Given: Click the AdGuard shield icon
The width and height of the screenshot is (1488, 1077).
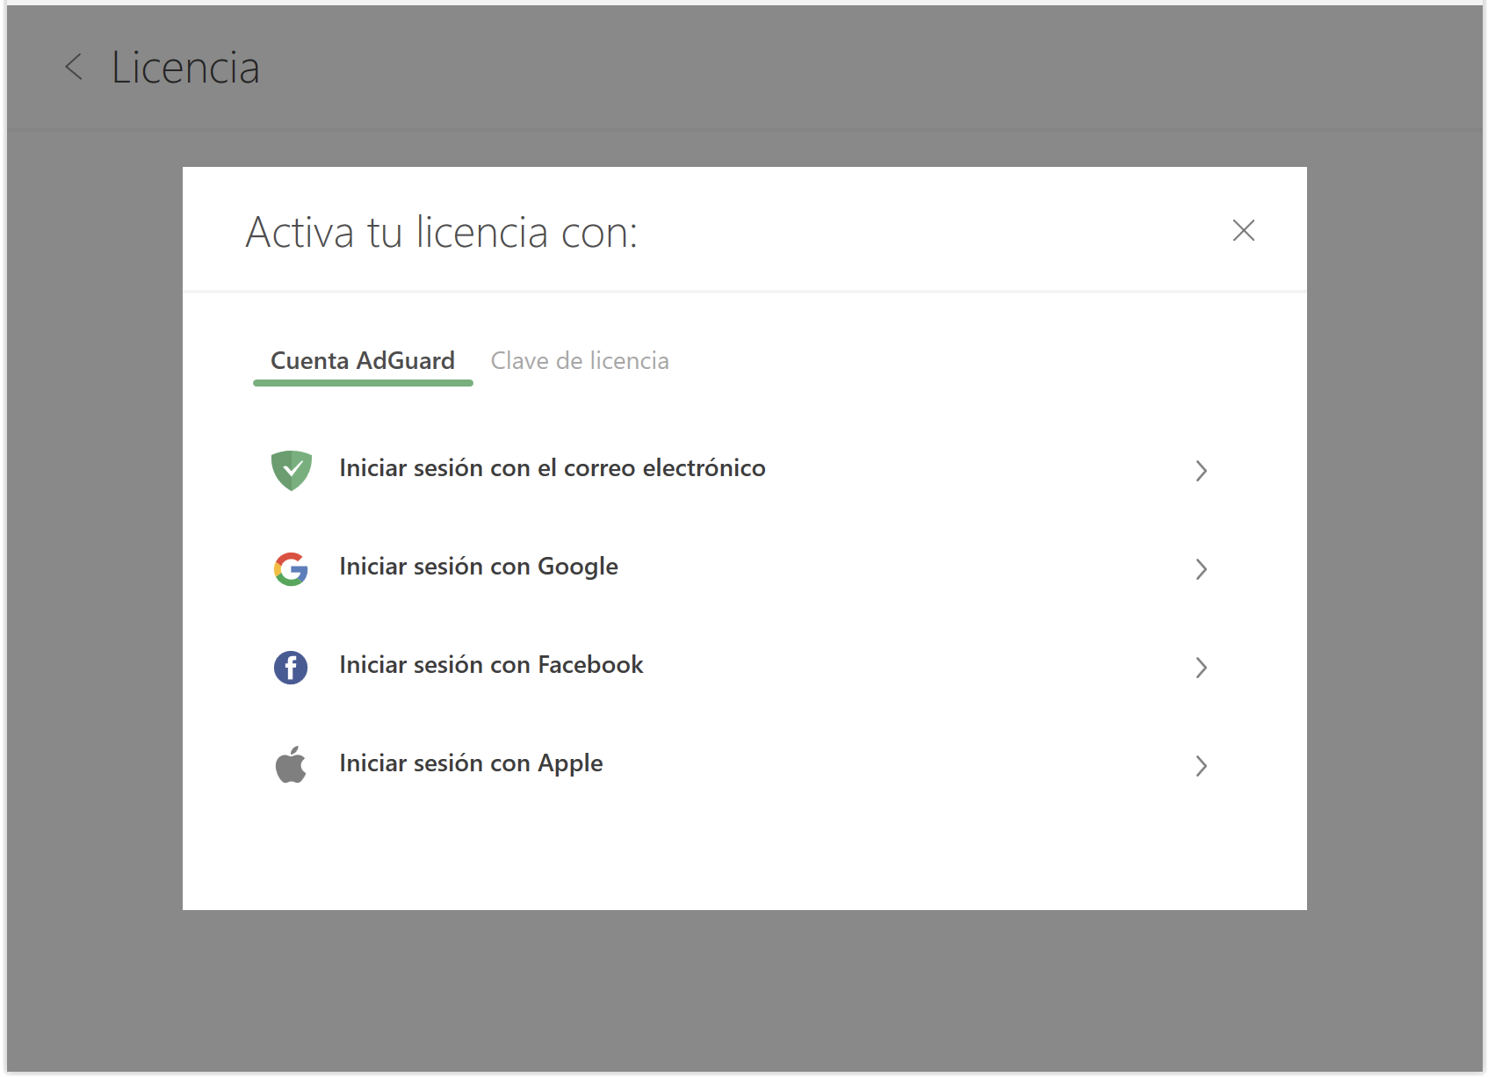Looking at the screenshot, I should point(292,470).
